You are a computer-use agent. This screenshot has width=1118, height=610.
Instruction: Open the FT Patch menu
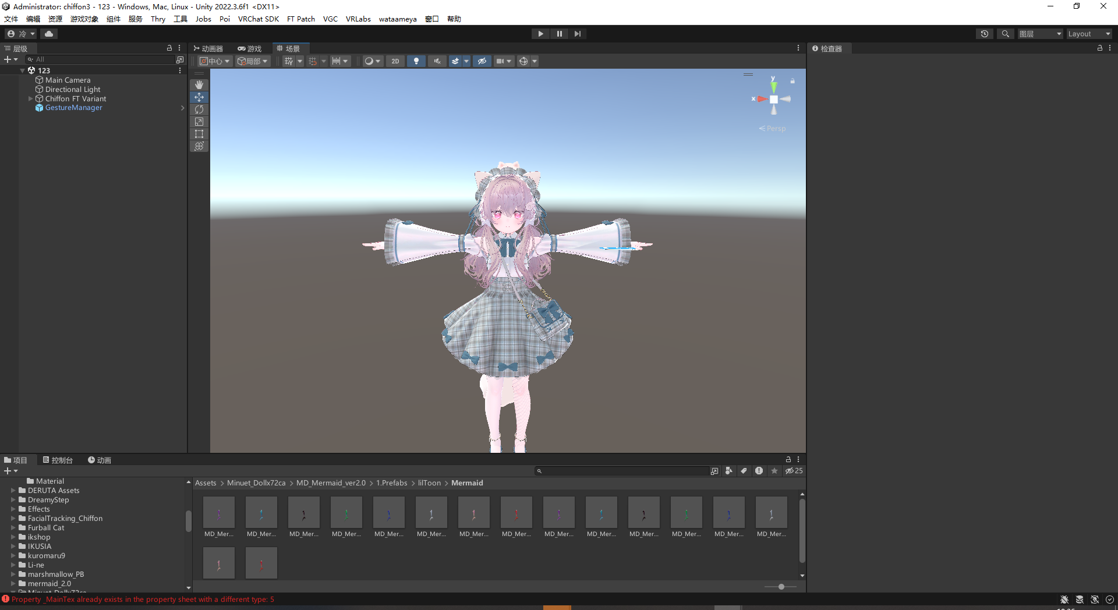(301, 19)
